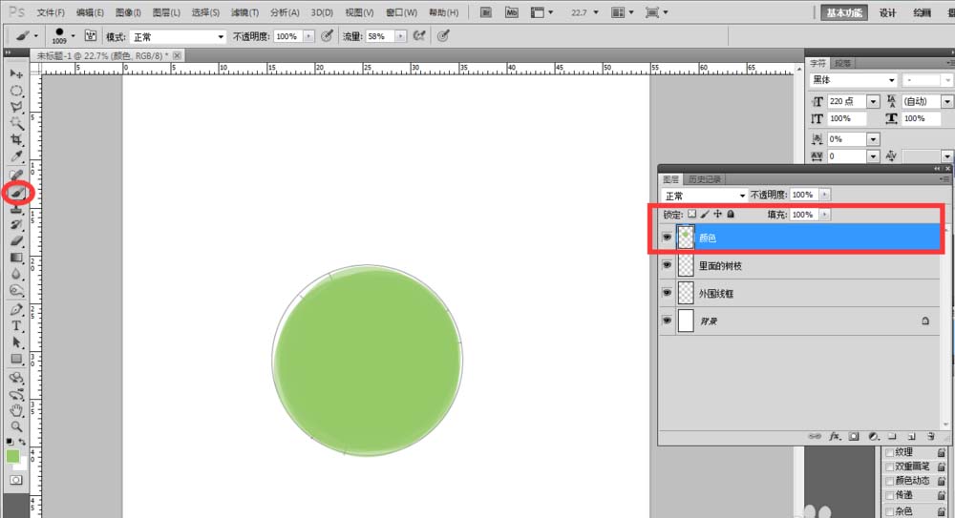Screen dimensions: 955x518
Task: Select the Brush tool in the toolbox
Action: [16, 192]
